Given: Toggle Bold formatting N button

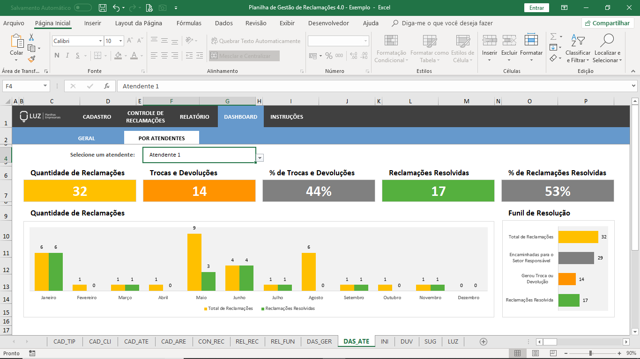Looking at the screenshot, I should click(57, 56).
